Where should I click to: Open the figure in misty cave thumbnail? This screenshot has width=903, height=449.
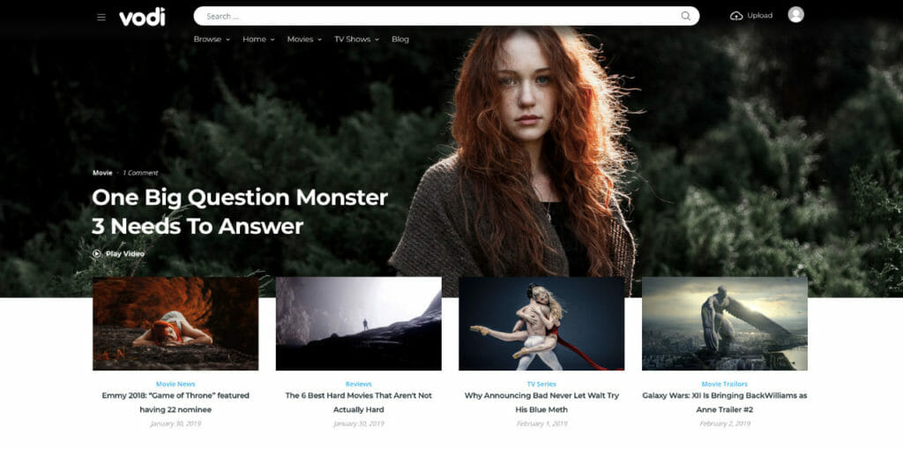tap(359, 324)
